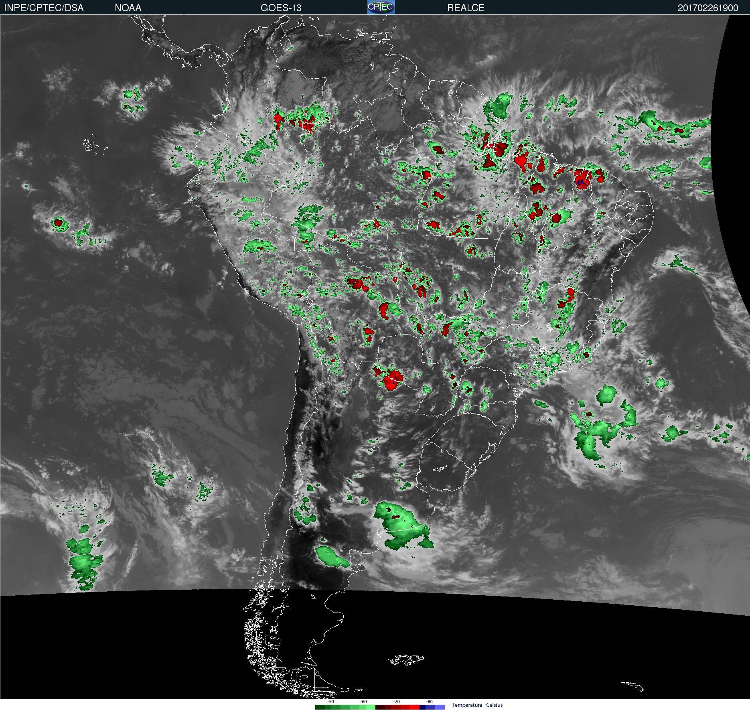Pick the dark green swatch on the color scale

320,707
